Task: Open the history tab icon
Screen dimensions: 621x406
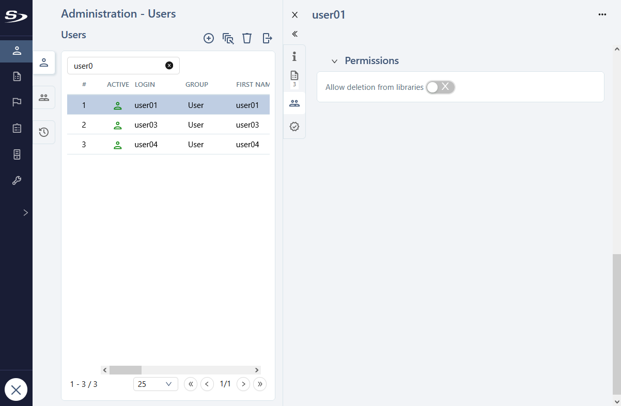Action: (44, 132)
